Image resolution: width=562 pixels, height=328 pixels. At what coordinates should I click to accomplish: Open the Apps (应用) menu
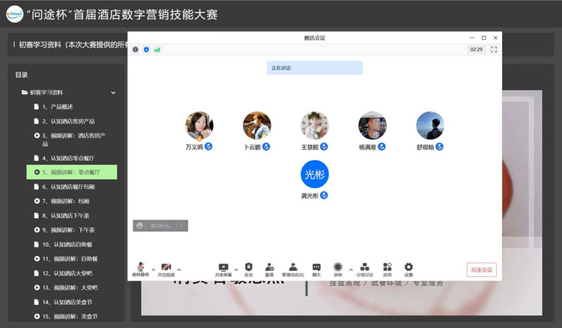tap(387, 270)
